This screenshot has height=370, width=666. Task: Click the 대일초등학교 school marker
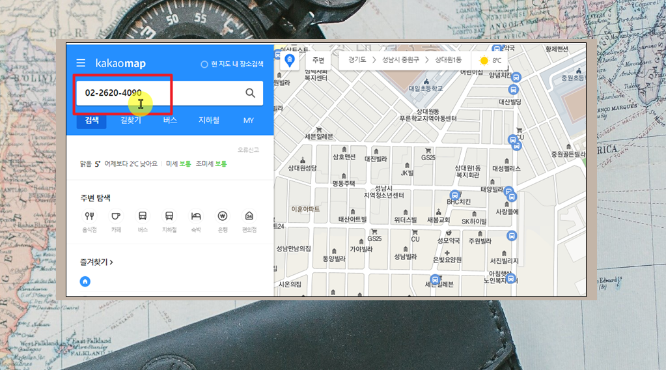click(426, 81)
